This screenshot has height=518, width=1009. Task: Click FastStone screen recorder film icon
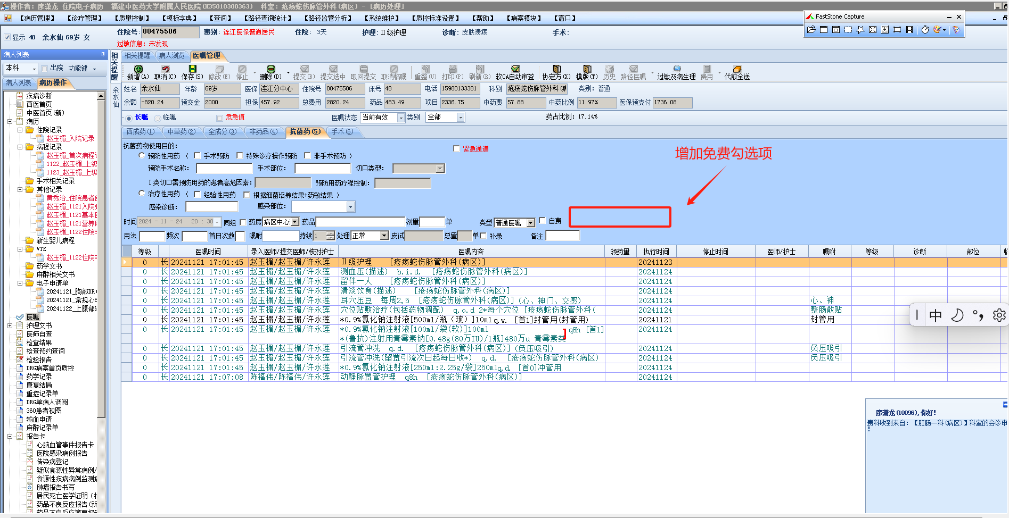[909, 30]
